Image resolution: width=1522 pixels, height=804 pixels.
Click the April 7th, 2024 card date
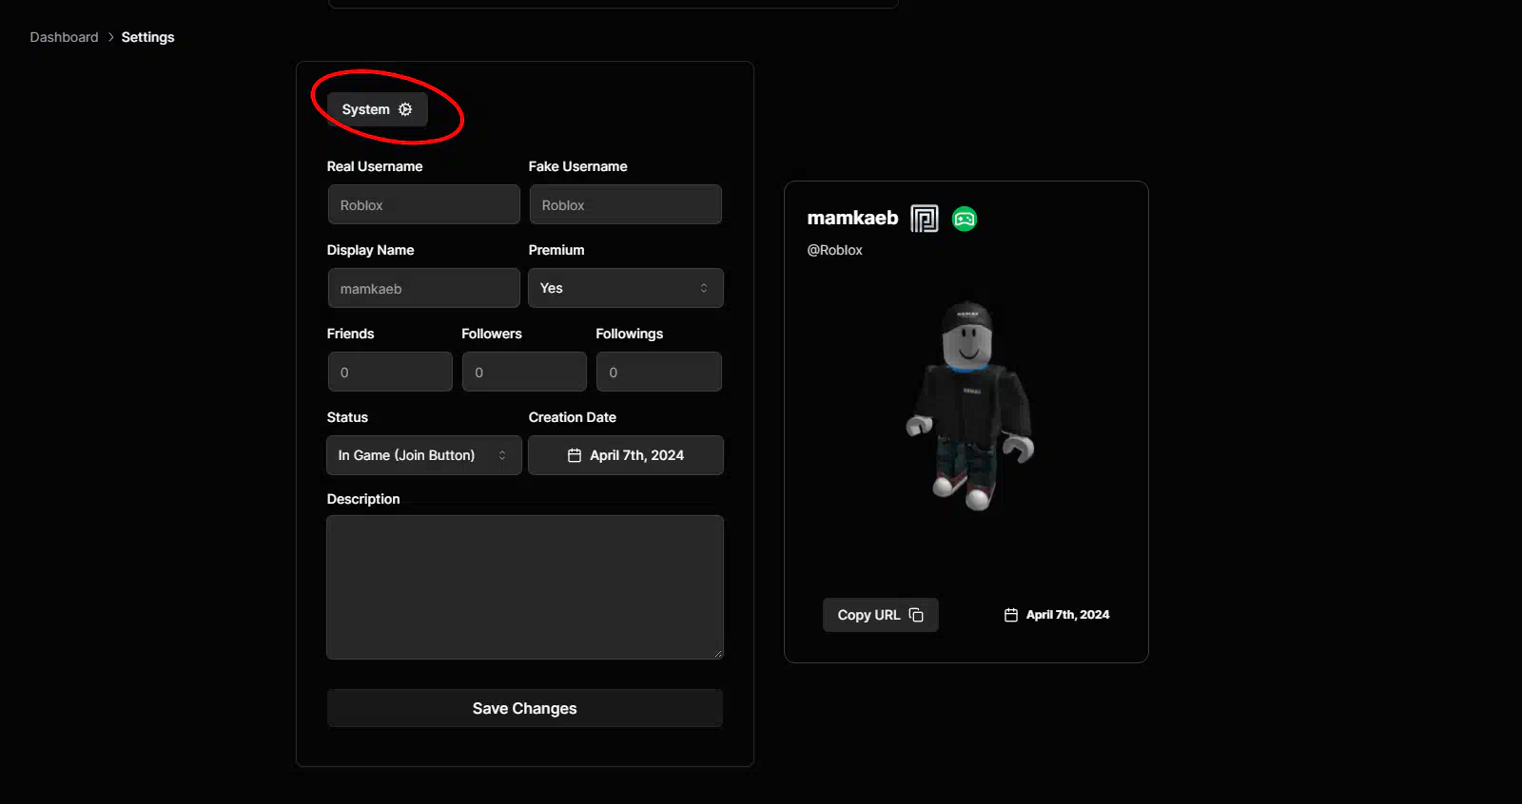pyautogui.click(x=1067, y=615)
